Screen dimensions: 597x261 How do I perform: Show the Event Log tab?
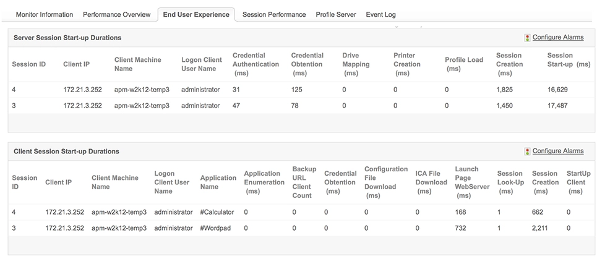(x=380, y=14)
